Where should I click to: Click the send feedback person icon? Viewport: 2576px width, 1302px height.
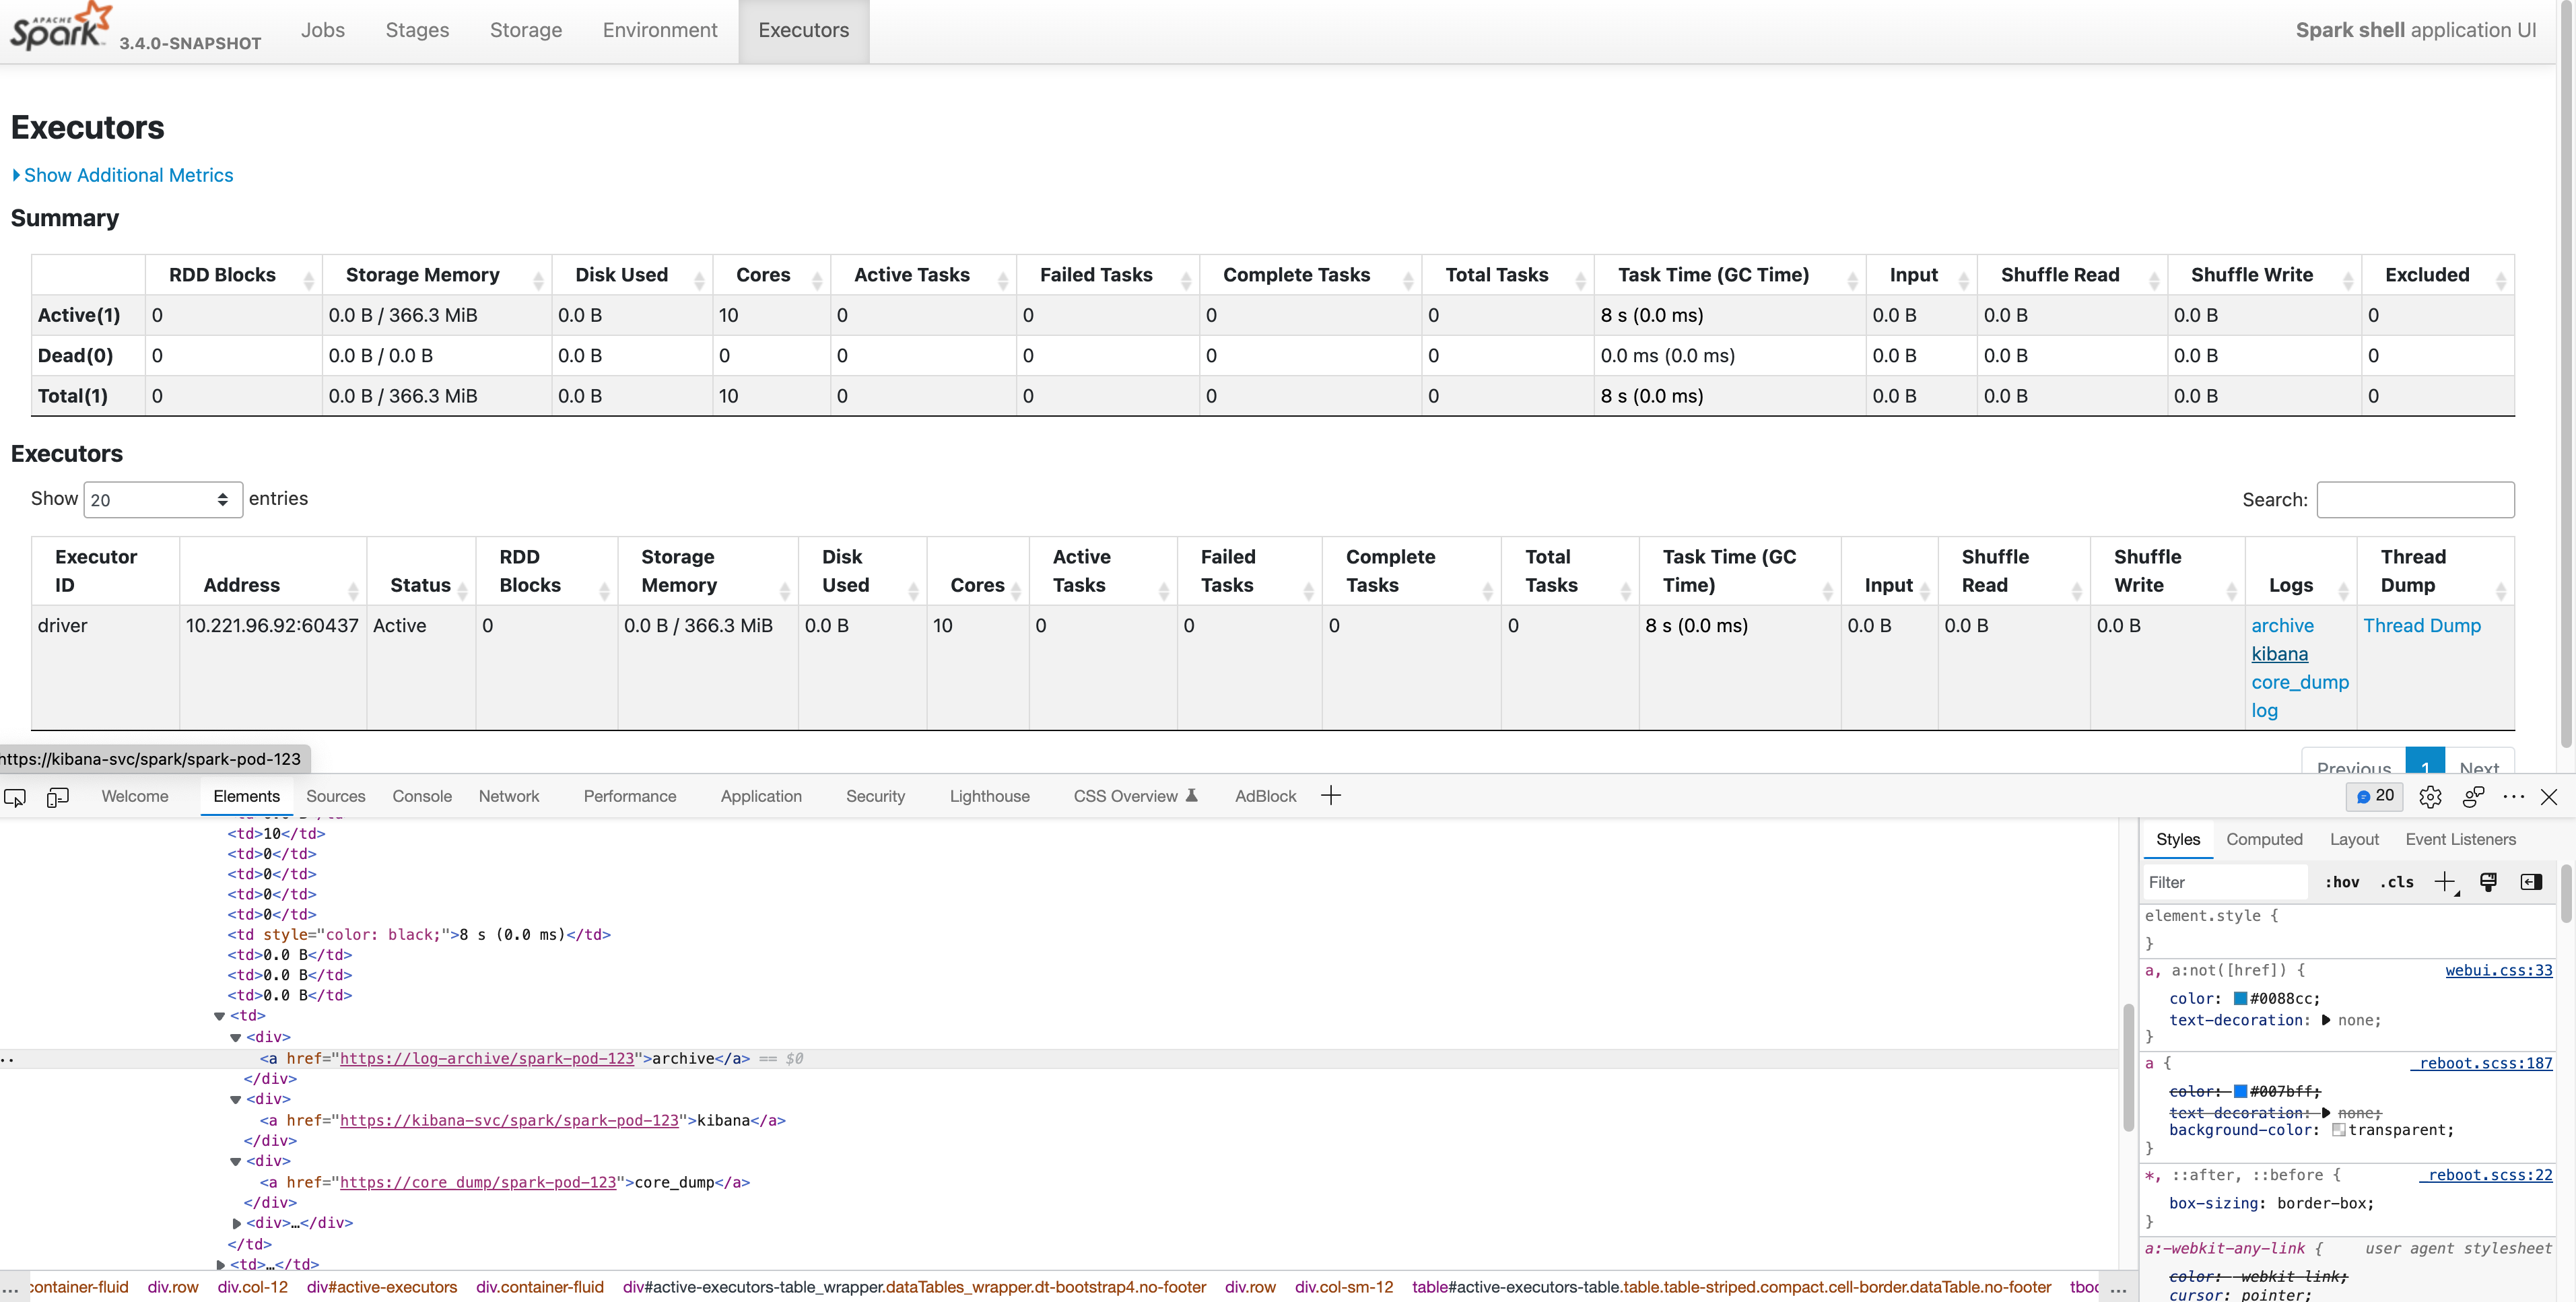(x=2473, y=797)
